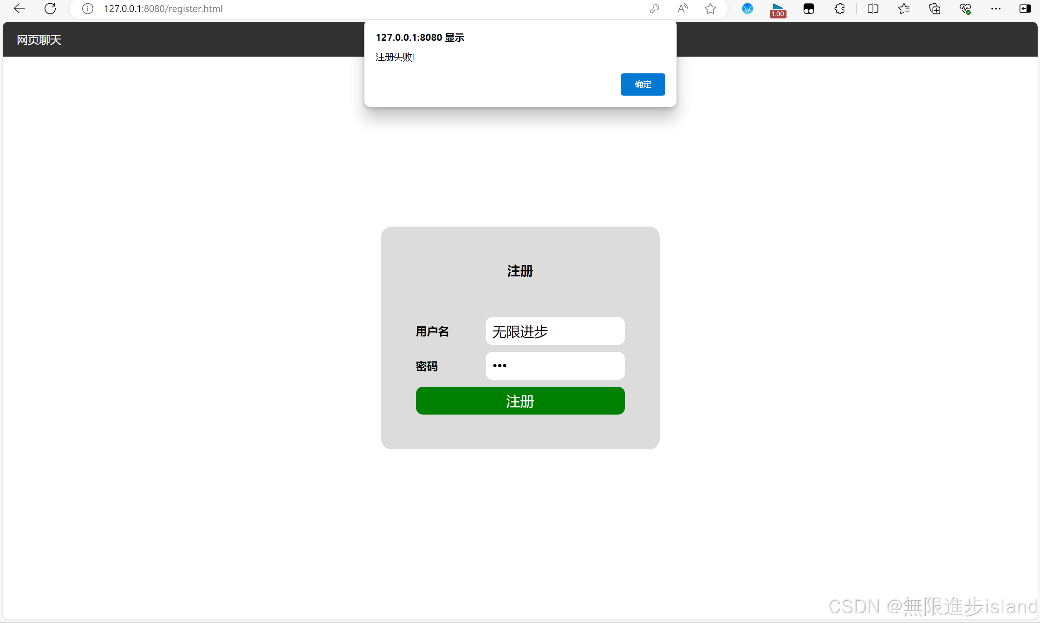Click the 网页聊天 header title

[x=39, y=40]
